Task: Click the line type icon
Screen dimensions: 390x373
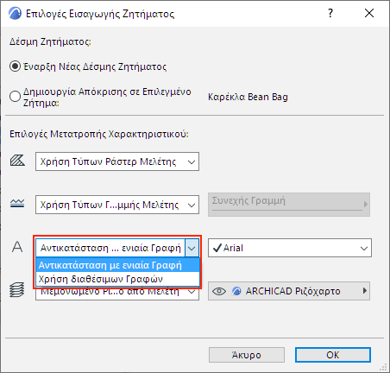Action: coord(17,204)
